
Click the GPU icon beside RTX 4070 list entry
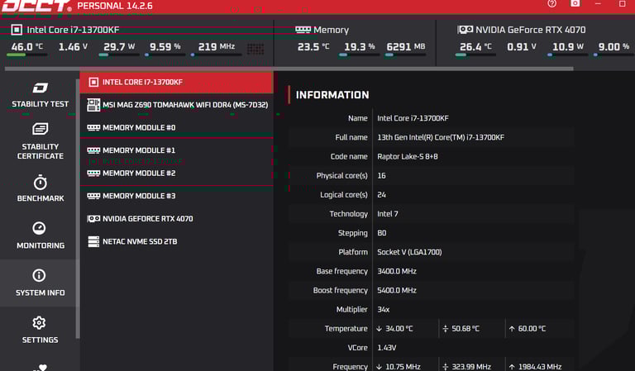pyautogui.click(x=93, y=218)
